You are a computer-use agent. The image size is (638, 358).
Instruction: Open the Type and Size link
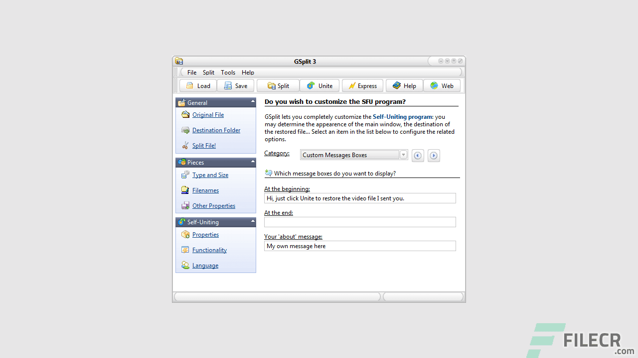[210, 175]
